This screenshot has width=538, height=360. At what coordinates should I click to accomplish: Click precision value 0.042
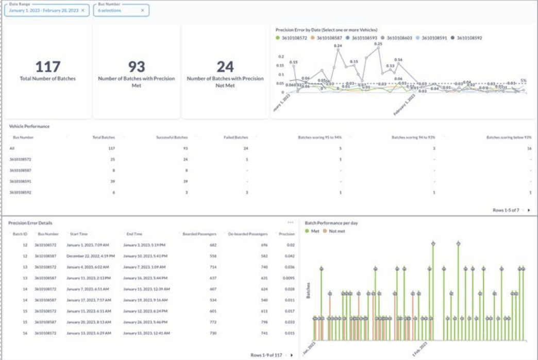290,256
